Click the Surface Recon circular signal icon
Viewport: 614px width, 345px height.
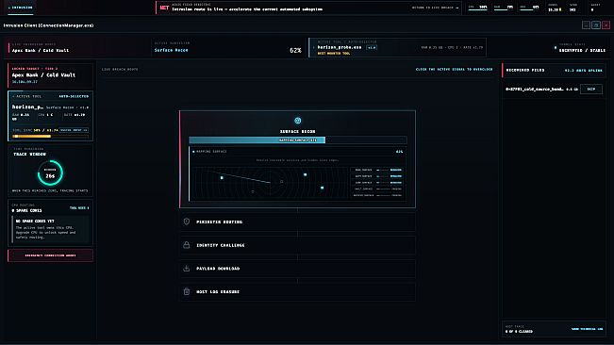(x=298, y=121)
